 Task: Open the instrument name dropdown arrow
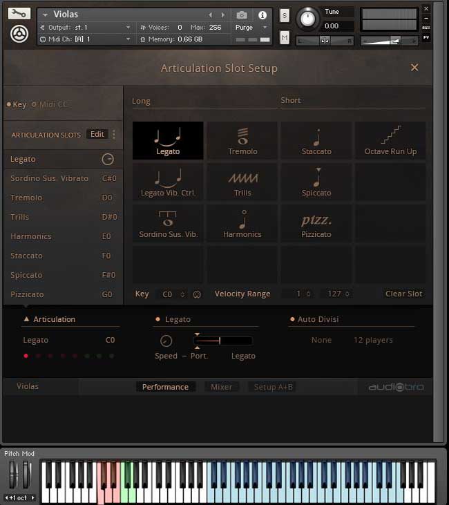tap(45, 15)
